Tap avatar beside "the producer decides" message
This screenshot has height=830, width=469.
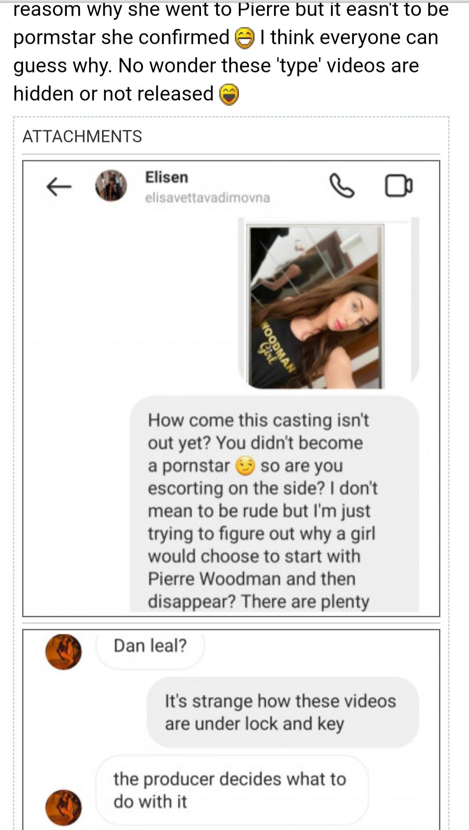pos(63,807)
